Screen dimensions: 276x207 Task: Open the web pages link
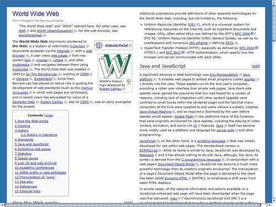59,56
